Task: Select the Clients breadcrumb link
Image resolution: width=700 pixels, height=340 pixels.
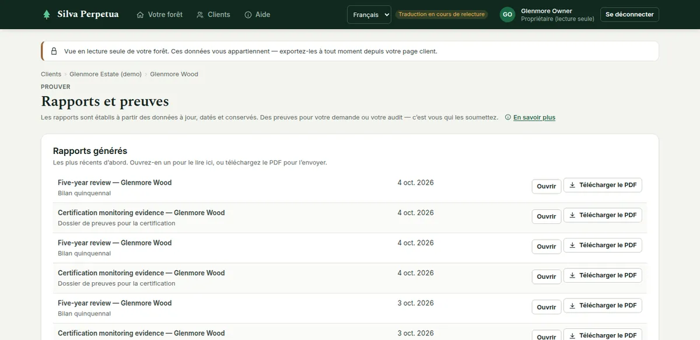Action: pos(51,74)
